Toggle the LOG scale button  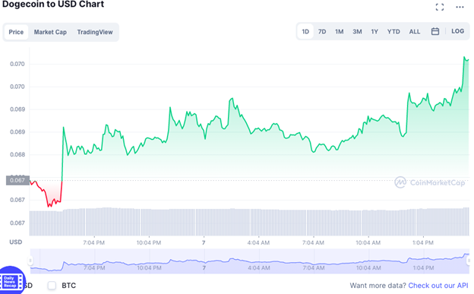pos(458,31)
